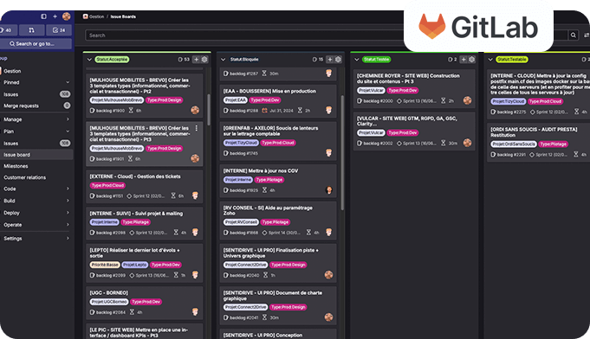Add new issue to Statut:Acceptée list
Viewport: 590px width, 339px height.
(196, 60)
